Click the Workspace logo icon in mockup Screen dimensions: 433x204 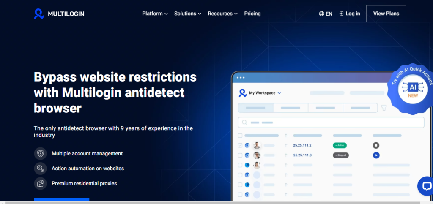[x=243, y=93]
